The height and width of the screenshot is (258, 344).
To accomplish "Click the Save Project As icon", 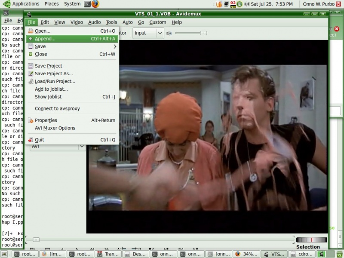I will click(31, 74).
